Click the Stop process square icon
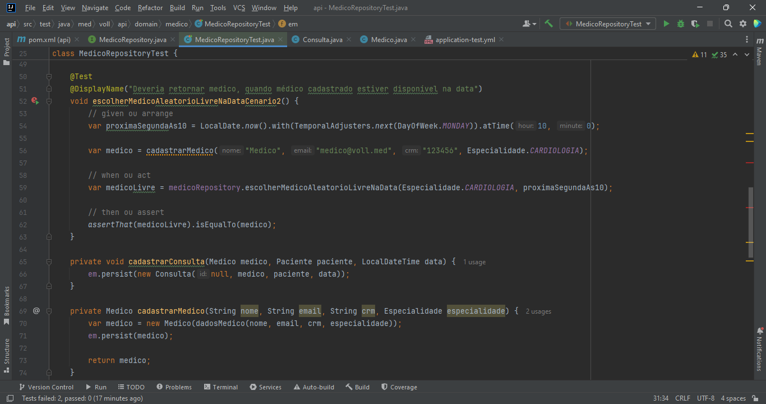 coord(710,24)
